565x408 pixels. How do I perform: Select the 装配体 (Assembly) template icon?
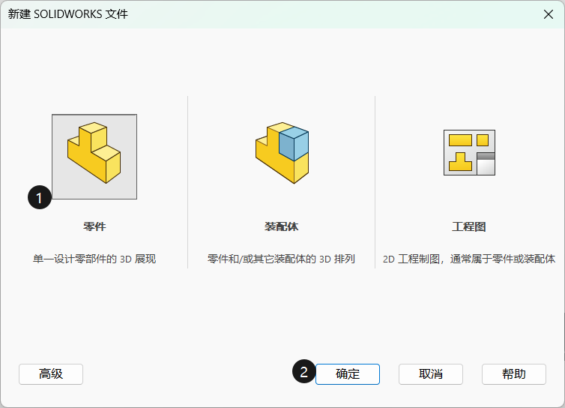pyautogui.click(x=281, y=153)
